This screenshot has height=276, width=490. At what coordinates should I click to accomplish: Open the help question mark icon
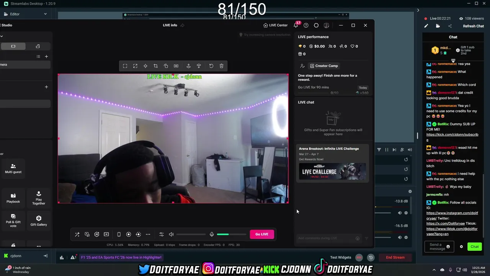click(x=306, y=25)
